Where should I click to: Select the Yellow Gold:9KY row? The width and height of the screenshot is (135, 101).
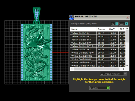click(x=98, y=33)
